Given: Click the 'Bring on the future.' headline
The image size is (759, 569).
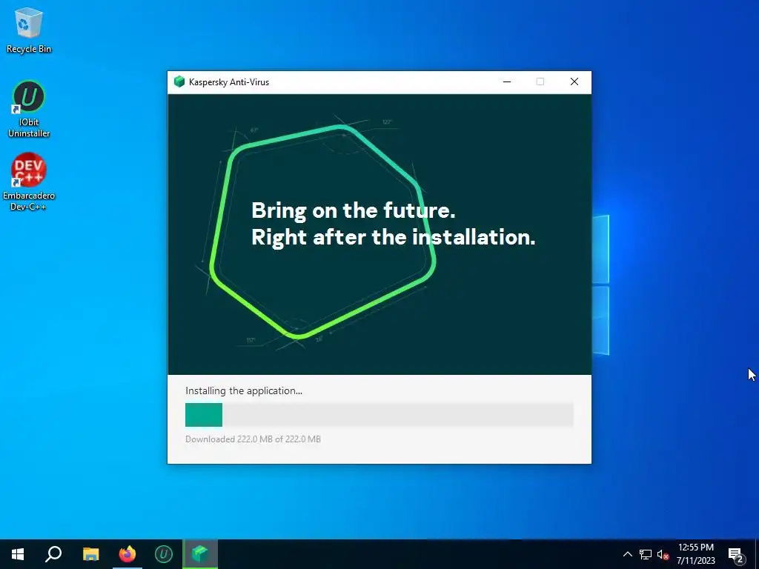Looking at the screenshot, I should pyautogui.click(x=354, y=211).
